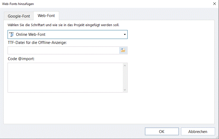
Task: Click the Code @import scrollbar track
Action: tap(125, 78)
